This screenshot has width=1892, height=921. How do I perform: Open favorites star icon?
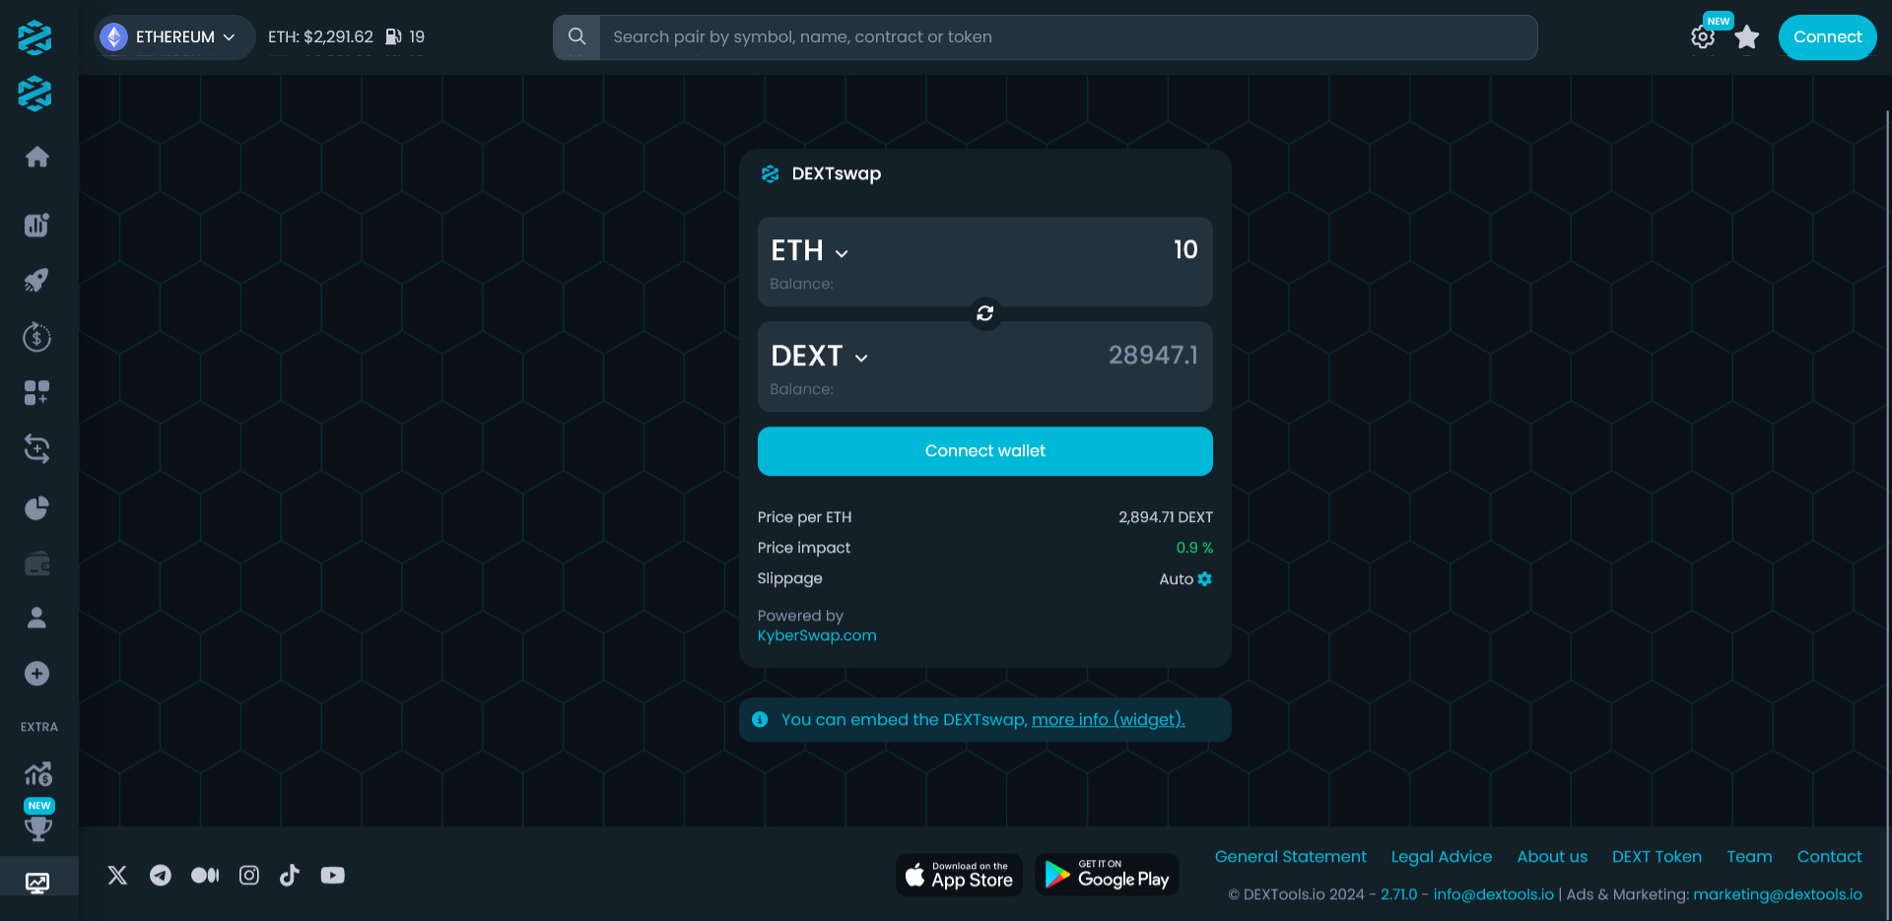tap(1747, 37)
